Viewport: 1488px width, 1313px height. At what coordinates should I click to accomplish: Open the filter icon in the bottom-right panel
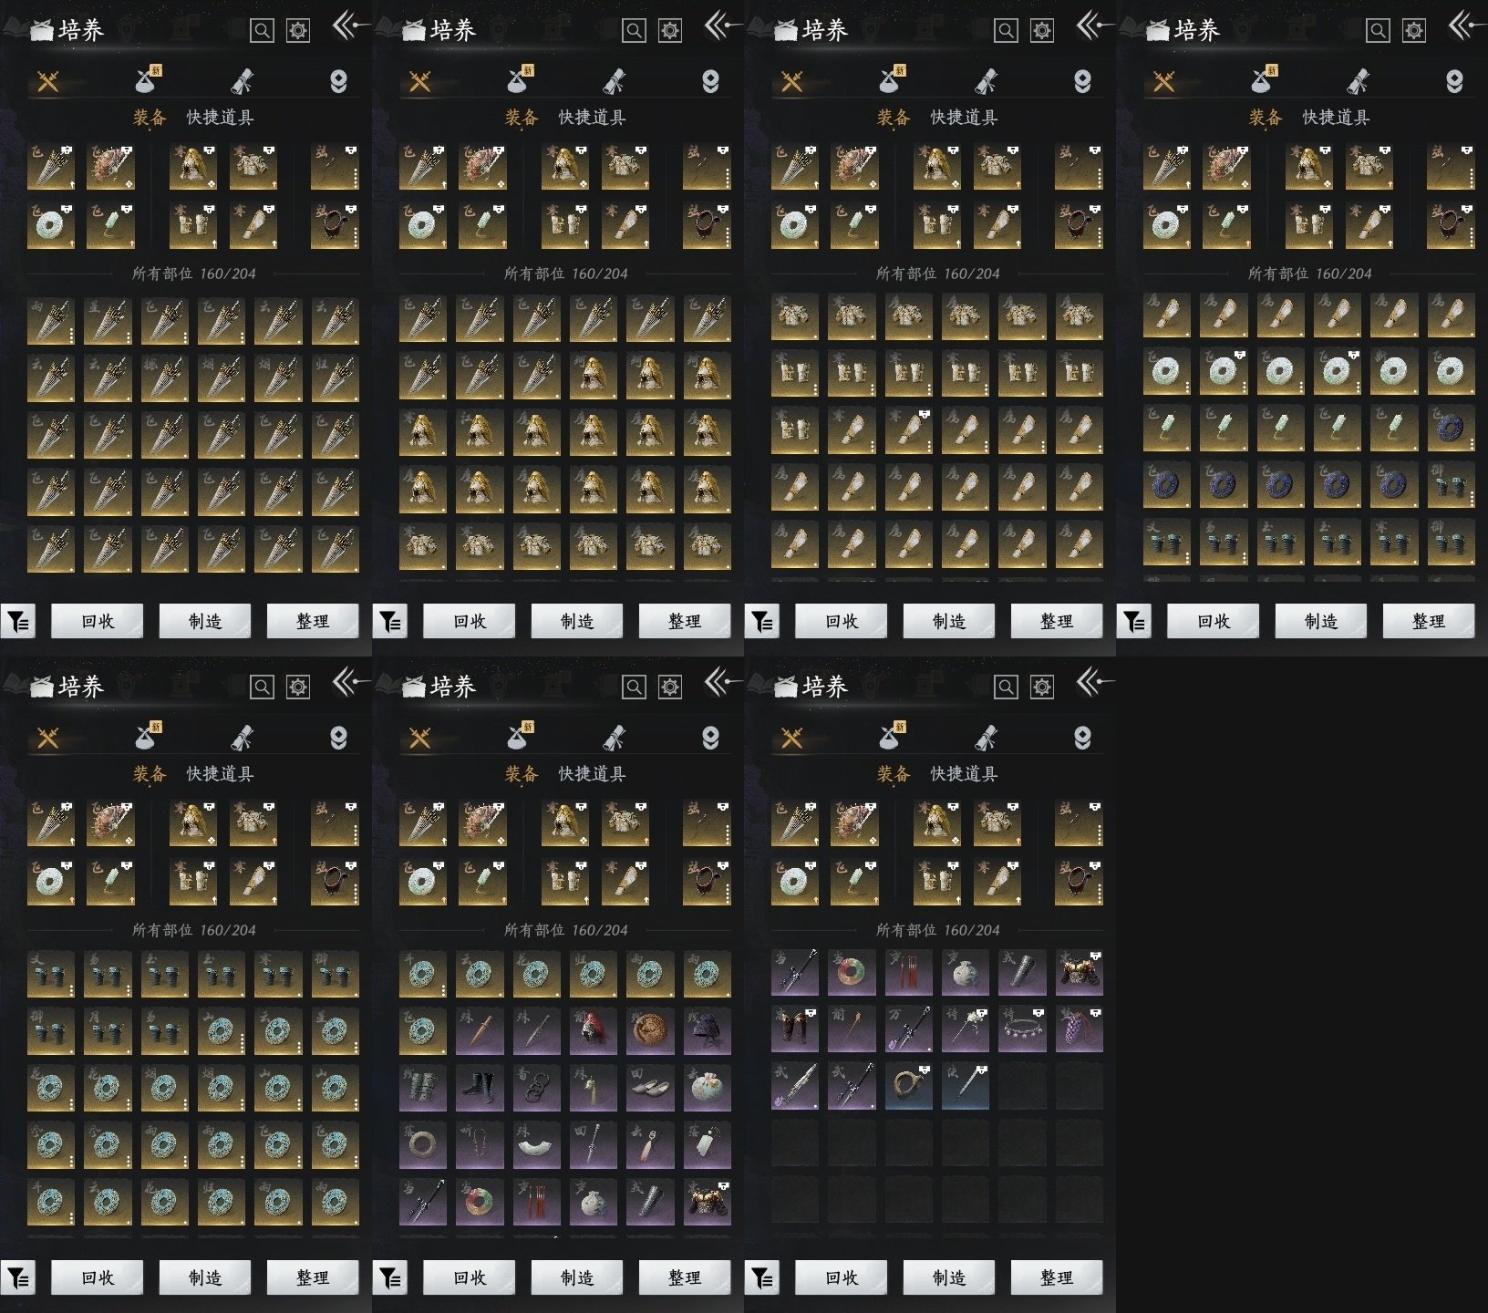pos(762,1278)
